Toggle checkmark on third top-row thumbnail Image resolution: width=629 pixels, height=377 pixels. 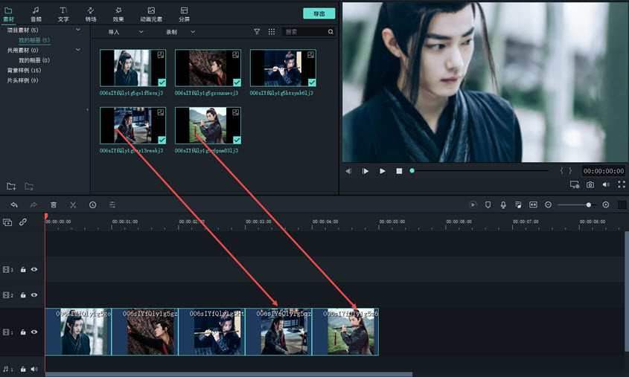(312, 82)
